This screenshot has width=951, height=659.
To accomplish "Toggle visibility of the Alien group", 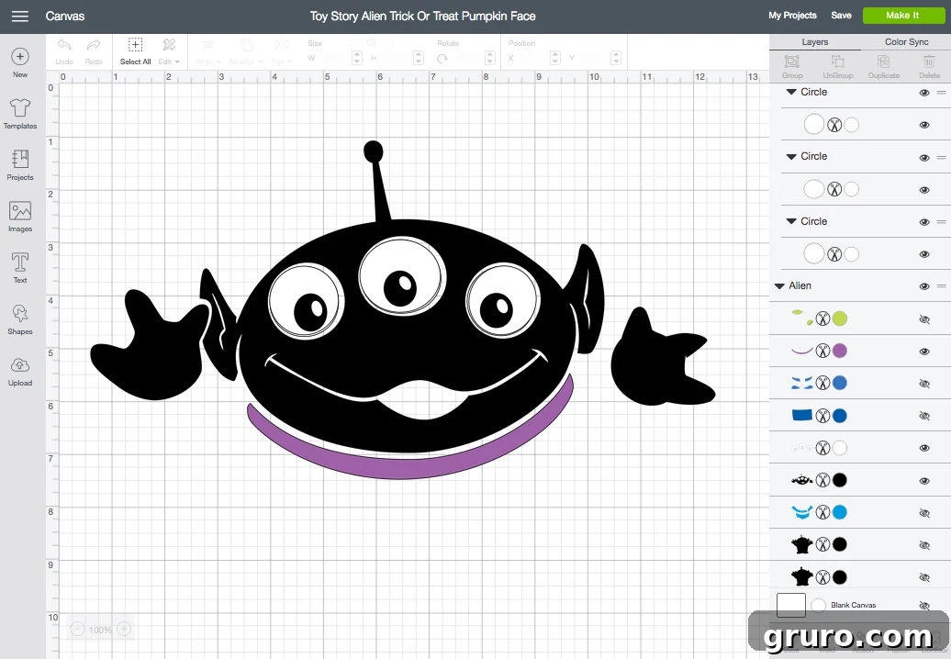I will click(924, 286).
